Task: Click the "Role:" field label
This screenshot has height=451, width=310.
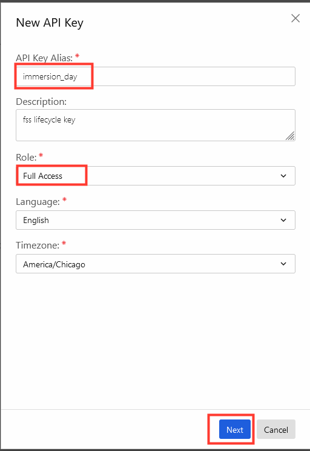Action: click(26, 158)
